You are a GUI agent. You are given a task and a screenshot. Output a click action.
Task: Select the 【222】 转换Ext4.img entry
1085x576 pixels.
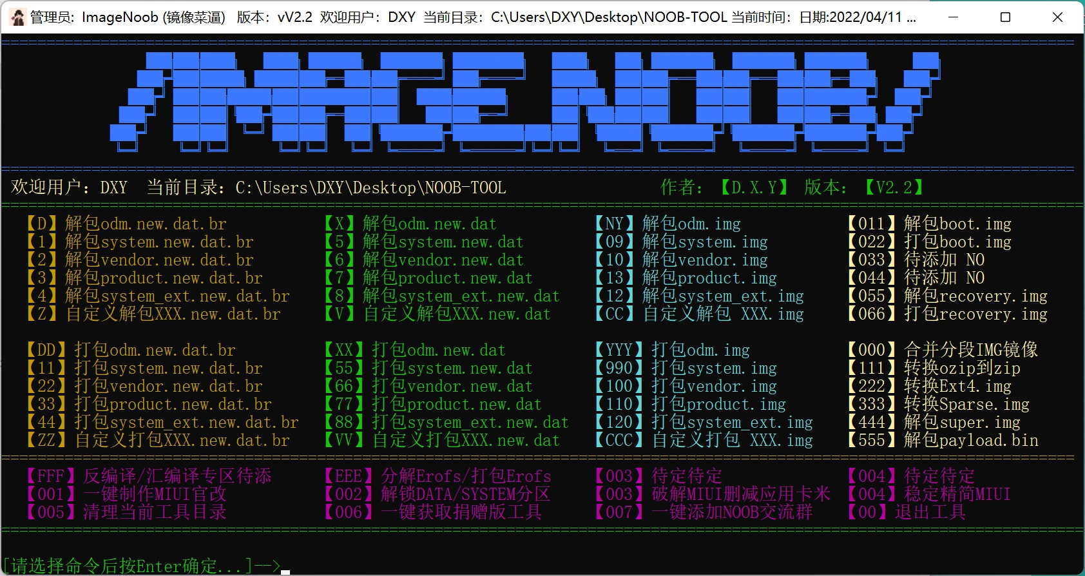(928, 387)
